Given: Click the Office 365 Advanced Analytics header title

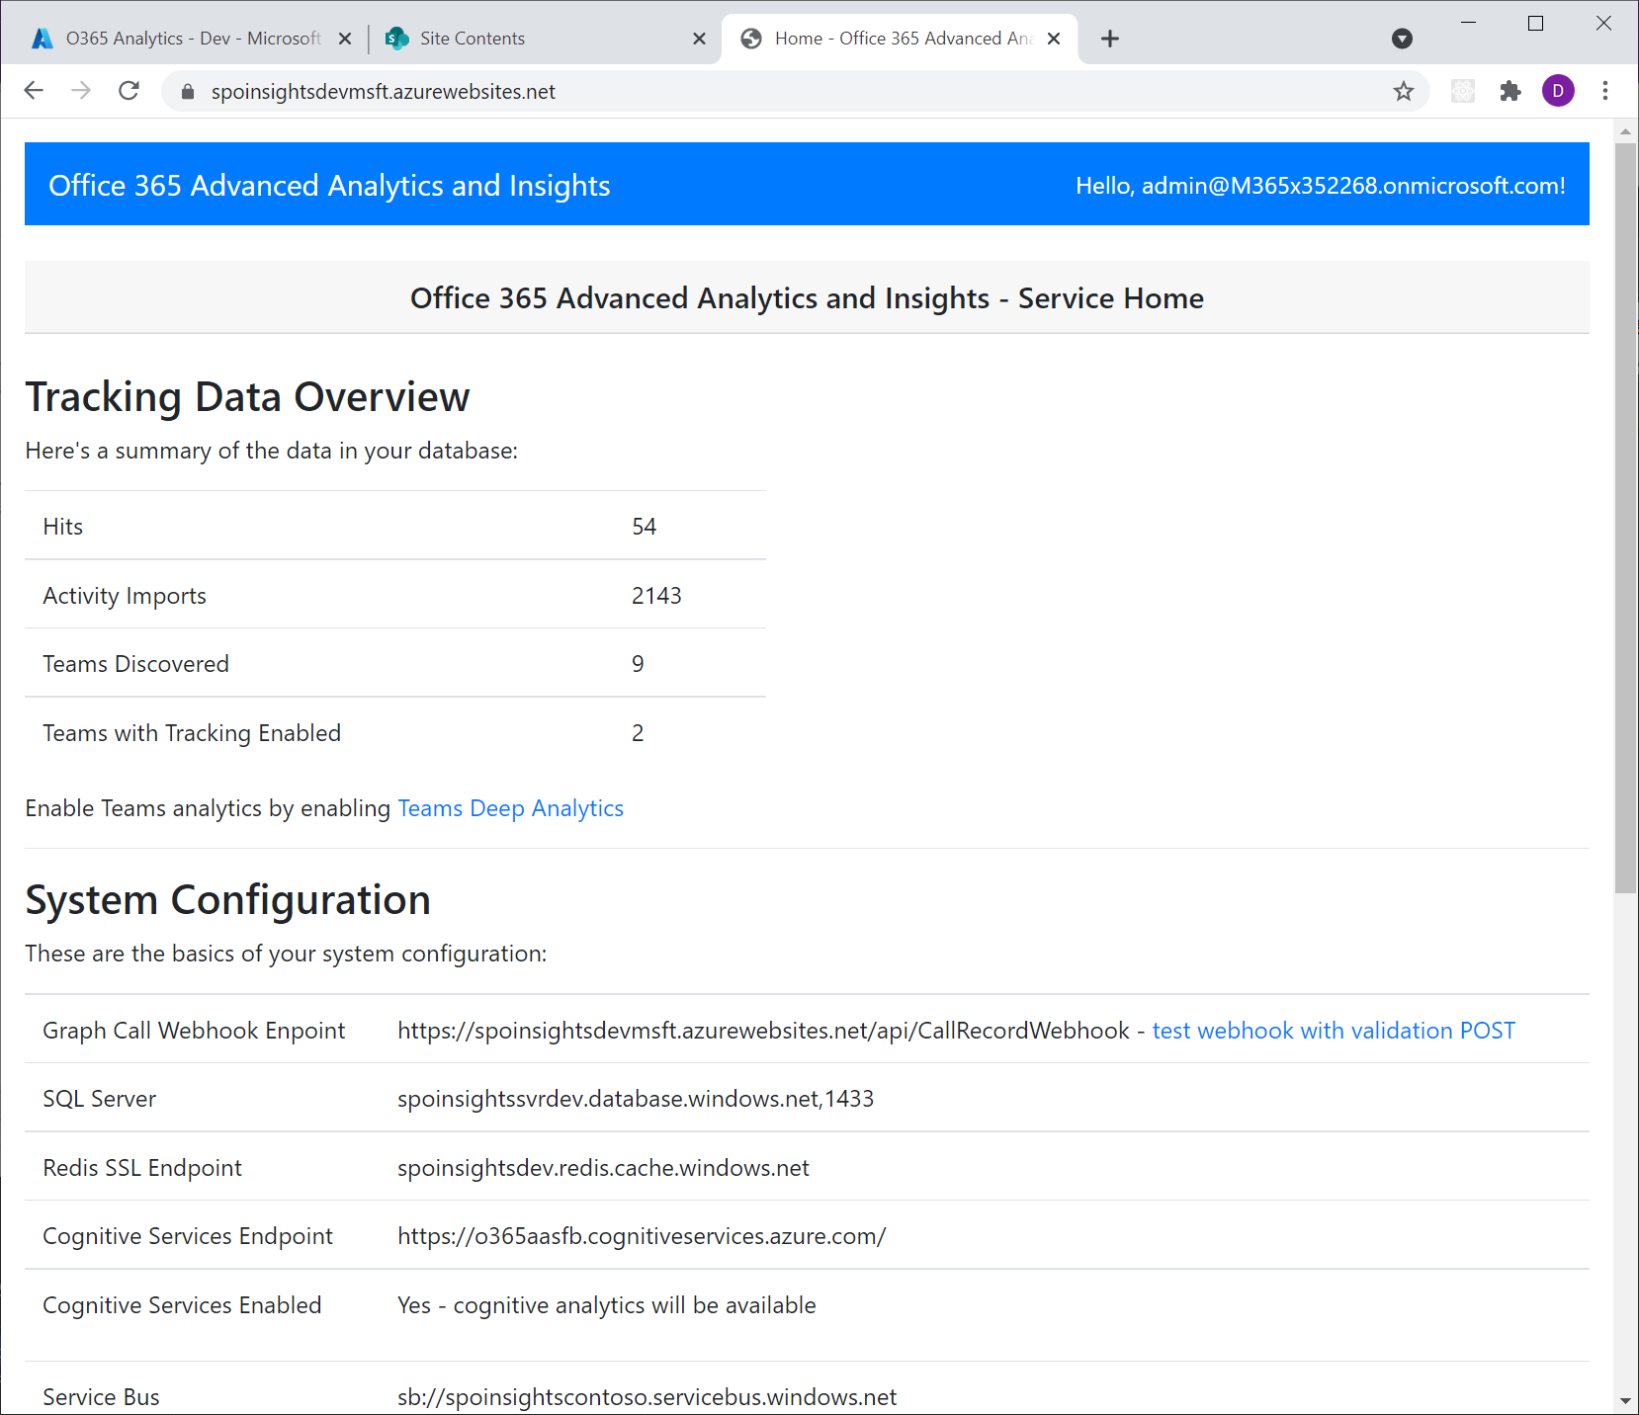Looking at the screenshot, I should tap(329, 186).
